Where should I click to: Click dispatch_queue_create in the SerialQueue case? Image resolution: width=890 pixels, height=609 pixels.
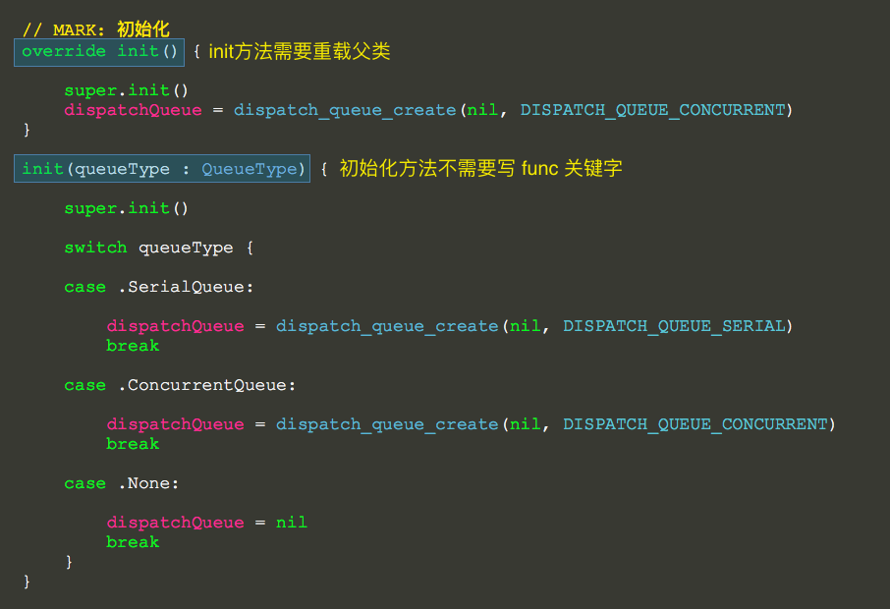[387, 326]
